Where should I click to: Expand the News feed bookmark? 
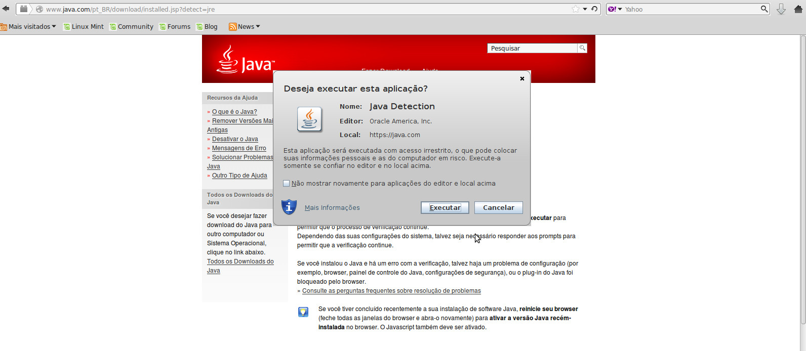coord(245,26)
